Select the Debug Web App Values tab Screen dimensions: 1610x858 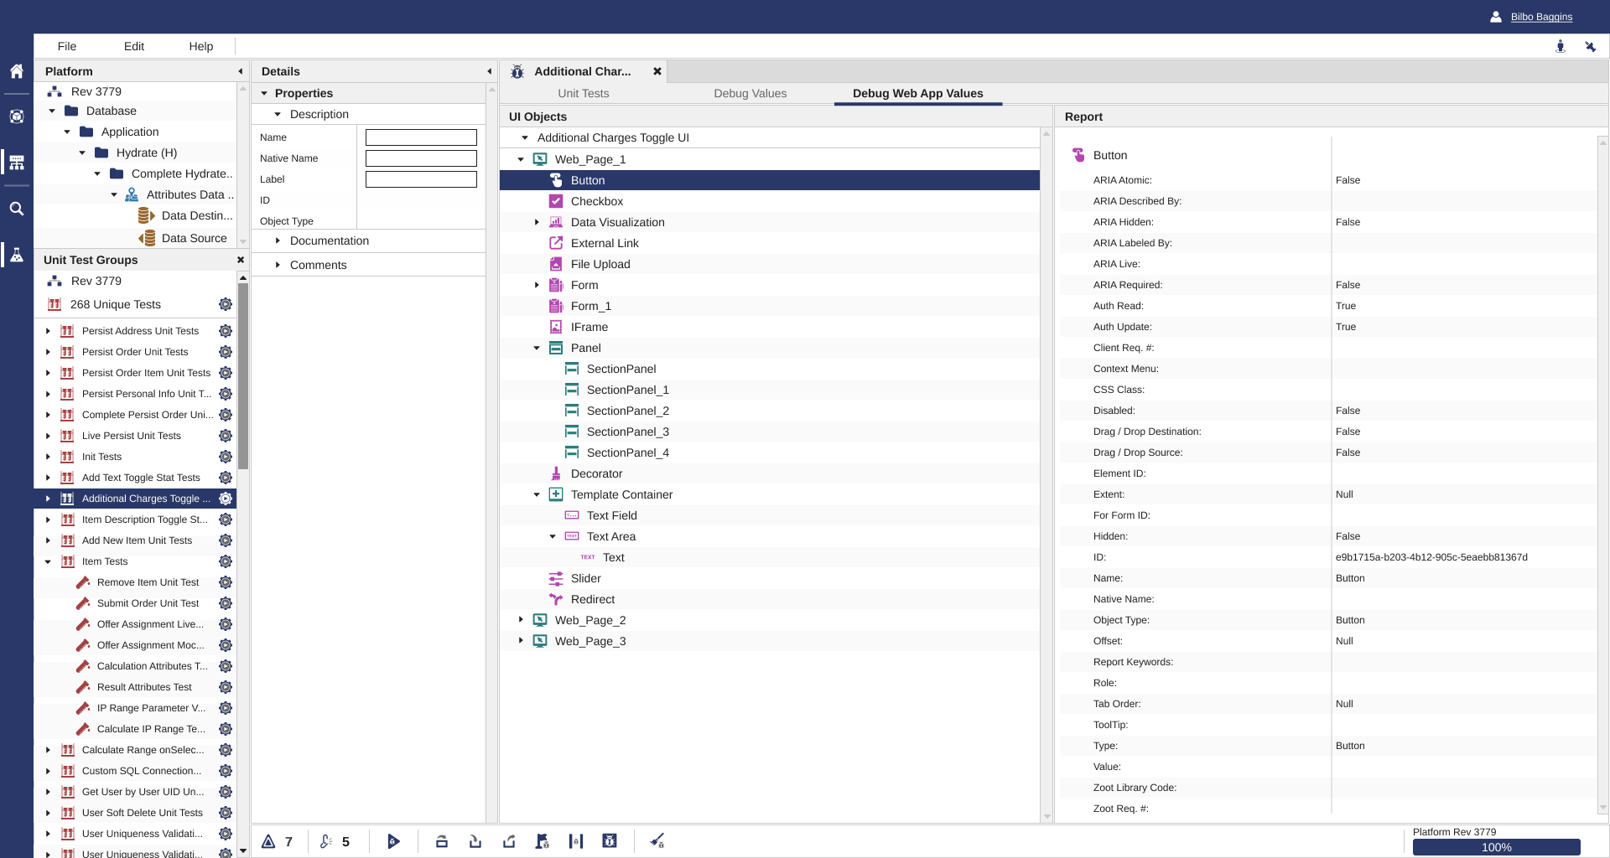click(918, 93)
